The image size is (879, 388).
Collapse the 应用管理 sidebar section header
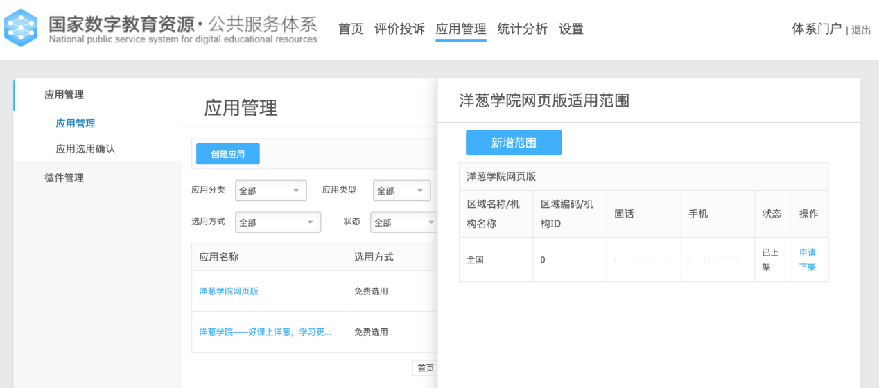coord(64,95)
